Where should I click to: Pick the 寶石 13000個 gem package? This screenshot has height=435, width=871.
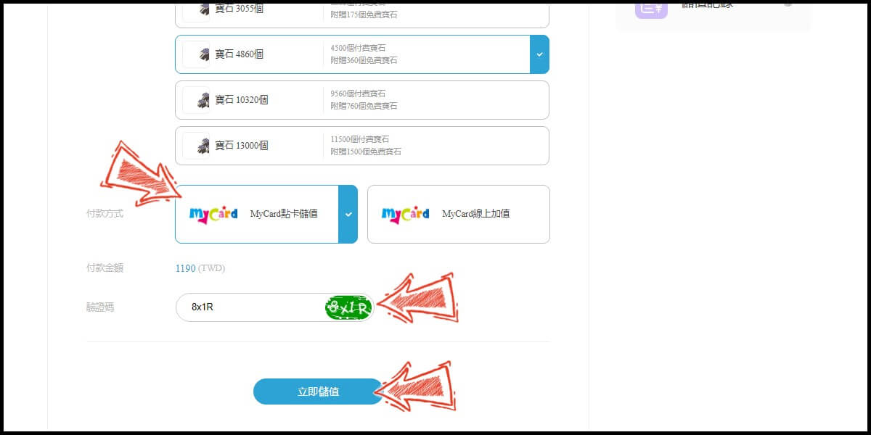pyautogui.click(x=361, y=146)
